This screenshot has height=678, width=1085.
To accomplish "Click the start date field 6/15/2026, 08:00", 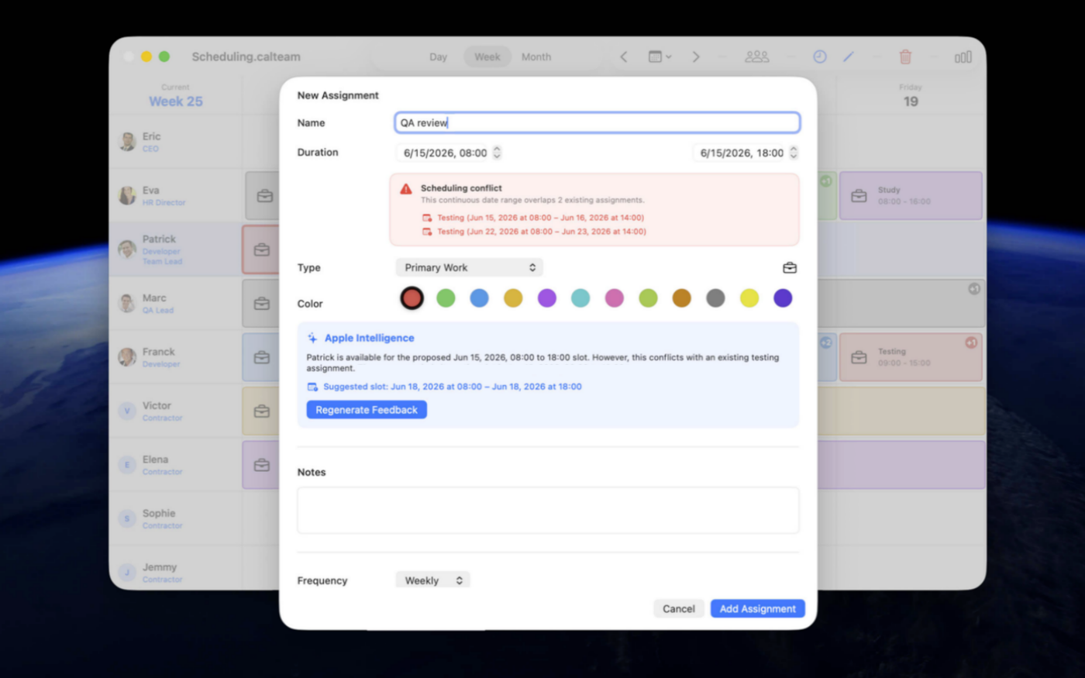I will click(446, 153).
